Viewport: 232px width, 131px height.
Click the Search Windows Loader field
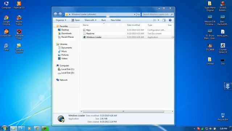click(158, 14)
